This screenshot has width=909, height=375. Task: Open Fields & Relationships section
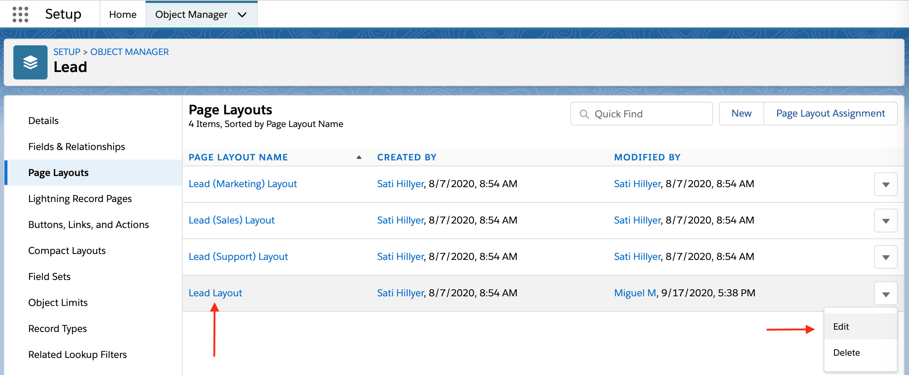point(76,147)
